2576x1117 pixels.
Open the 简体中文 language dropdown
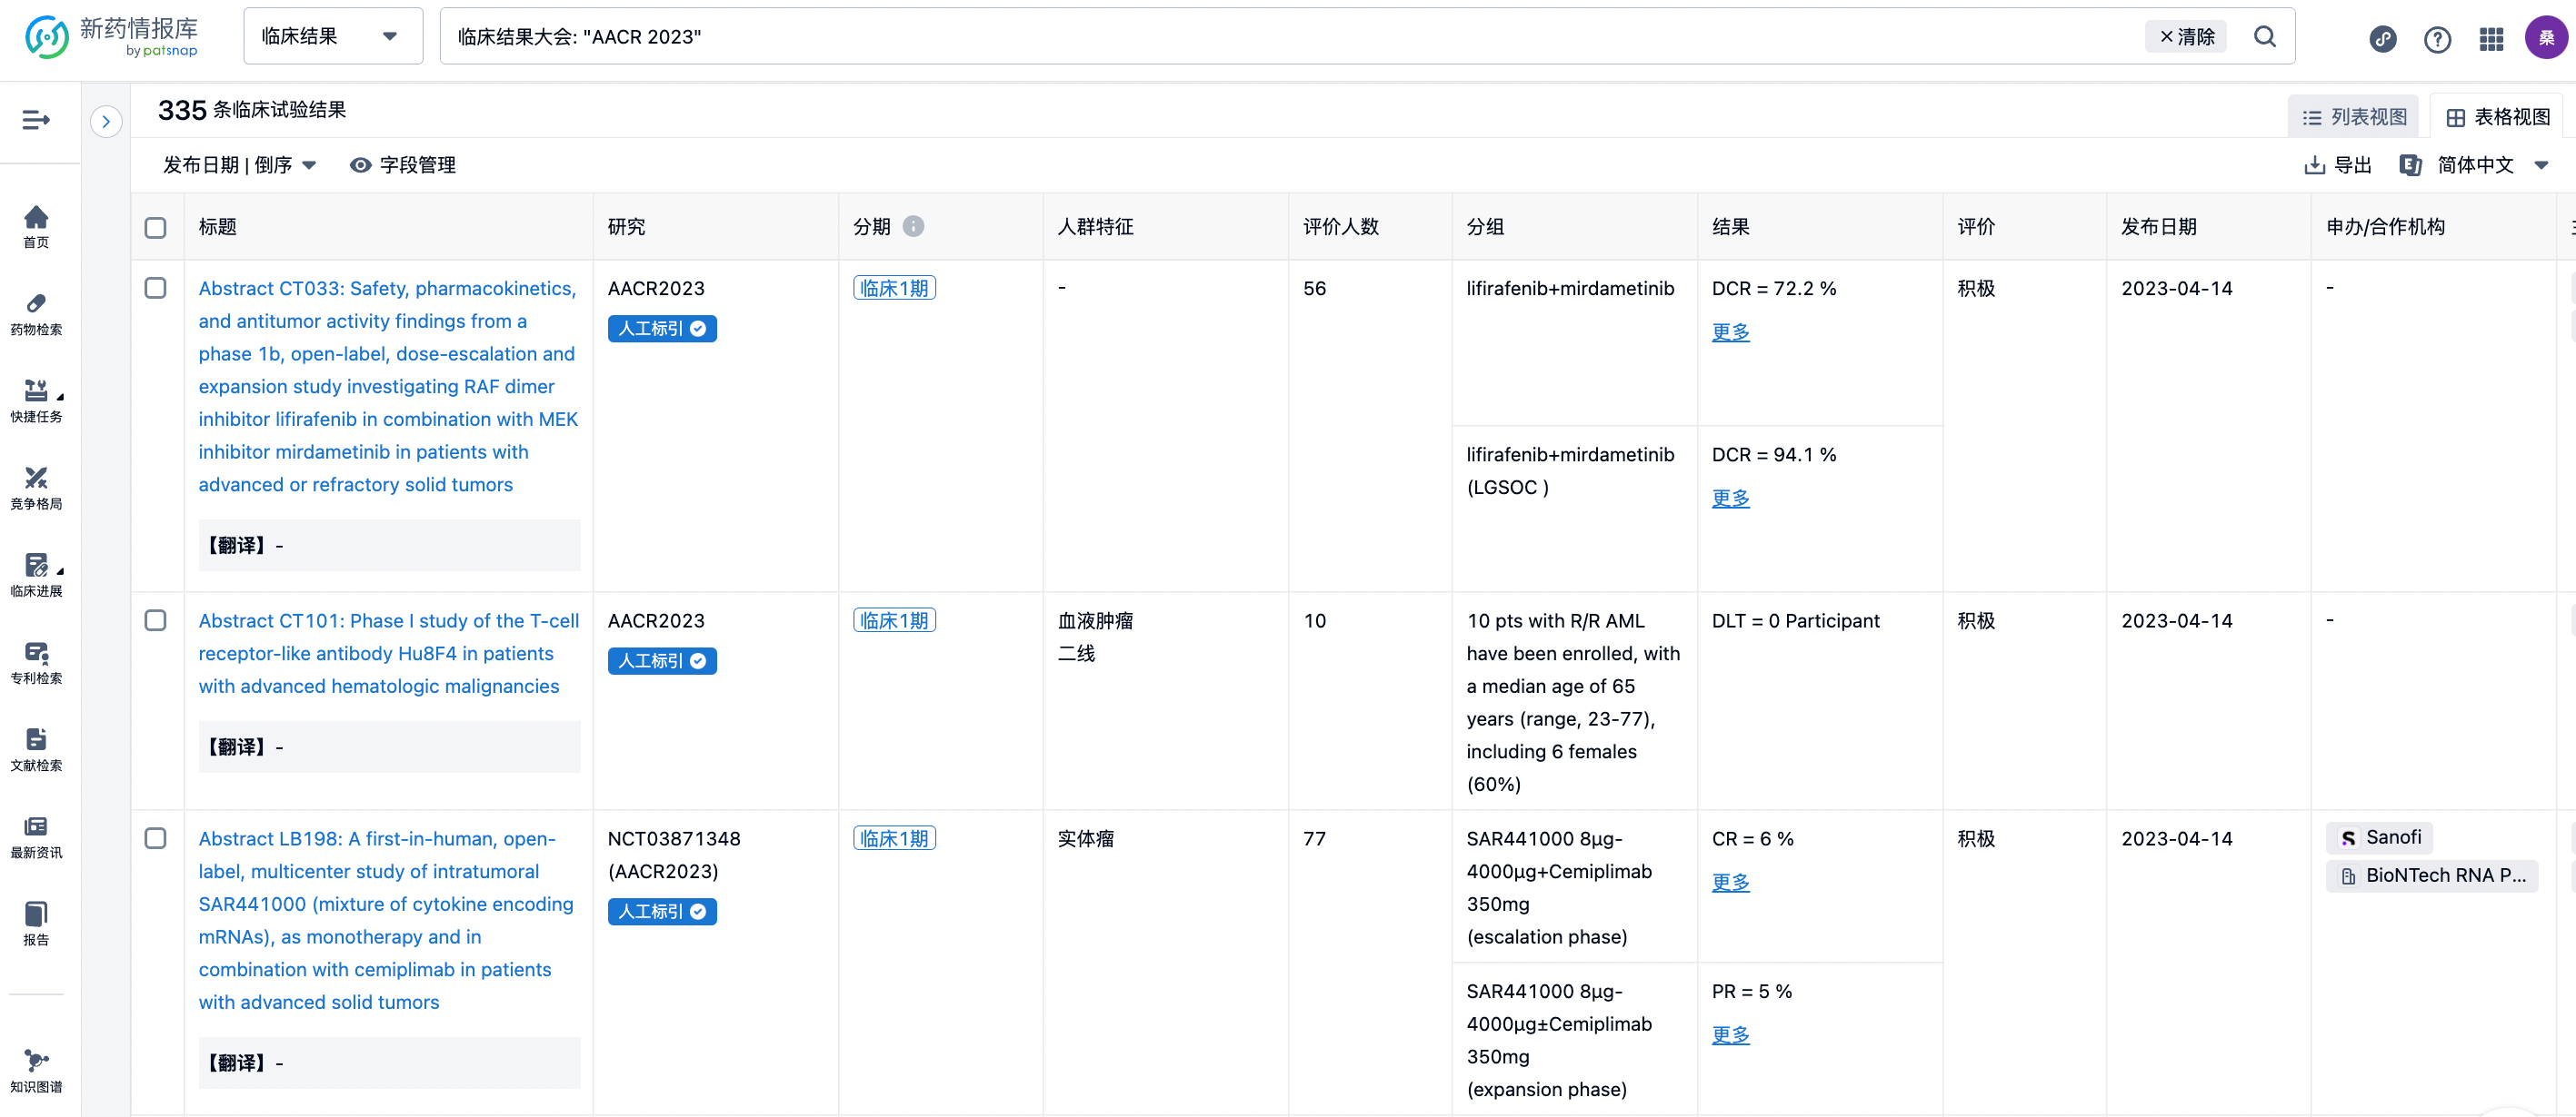(2492, 165)
